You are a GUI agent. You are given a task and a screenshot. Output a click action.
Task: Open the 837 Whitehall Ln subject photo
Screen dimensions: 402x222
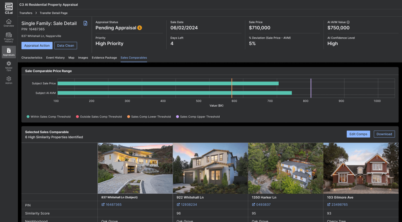click(135, 168)
